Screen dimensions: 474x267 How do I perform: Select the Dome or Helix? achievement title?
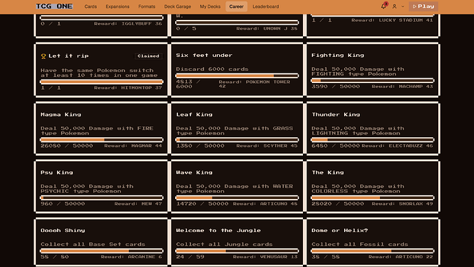pyautogui.click(x=339, y=231)
